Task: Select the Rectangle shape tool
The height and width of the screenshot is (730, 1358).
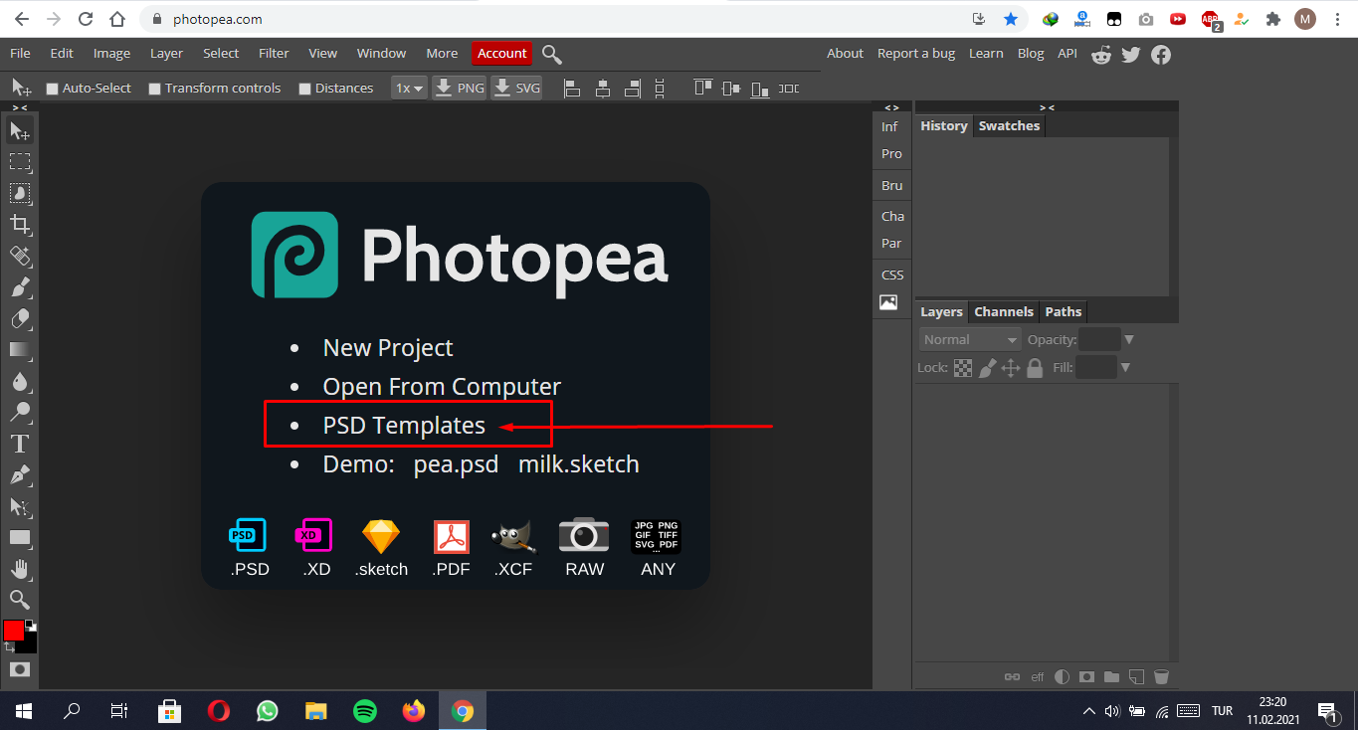Action: coord(20,537)
